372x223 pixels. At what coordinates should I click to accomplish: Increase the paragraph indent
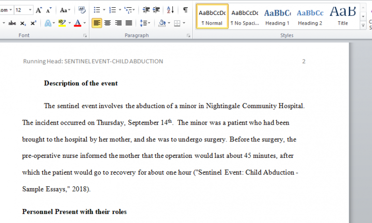tap(156, 10)
